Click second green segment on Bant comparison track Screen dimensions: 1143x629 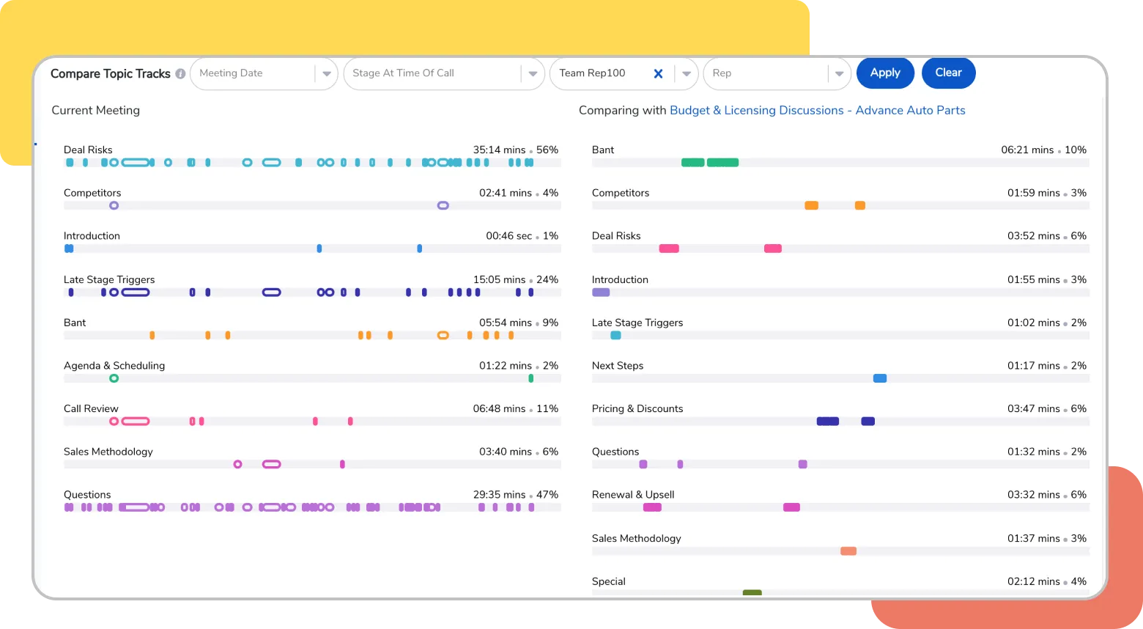(x=722, y=163)
